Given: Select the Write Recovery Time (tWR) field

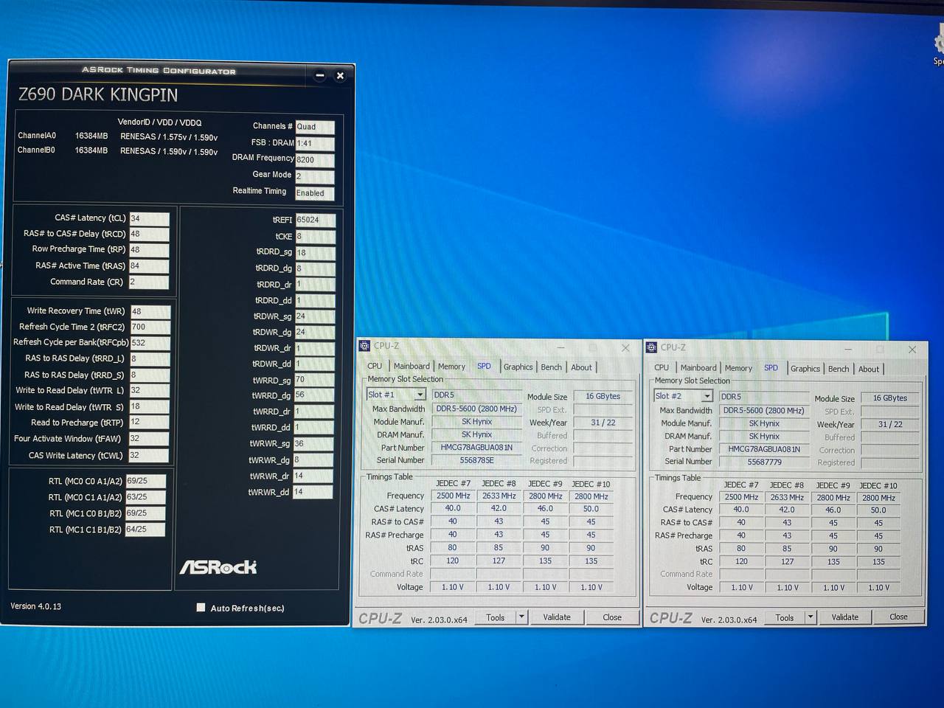Looking at the screenshot, I should [150, 311].
